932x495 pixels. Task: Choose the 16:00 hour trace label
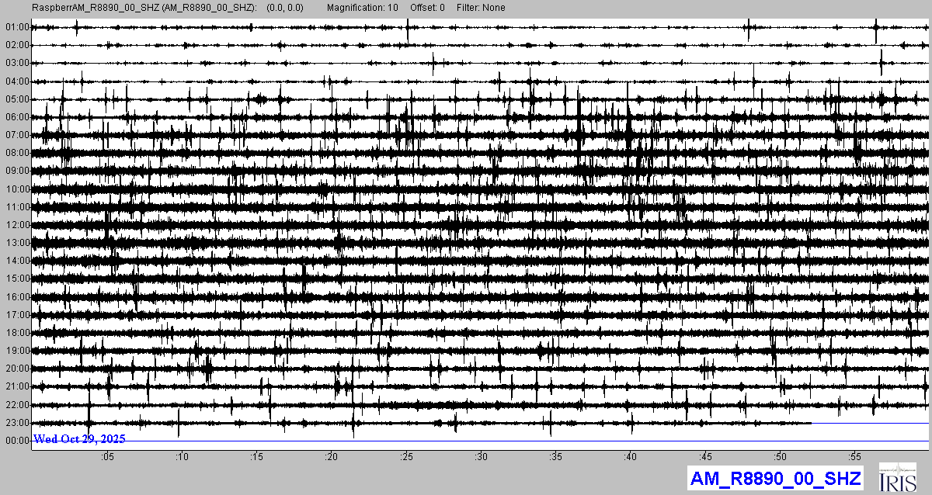click(x=17, y=297)
